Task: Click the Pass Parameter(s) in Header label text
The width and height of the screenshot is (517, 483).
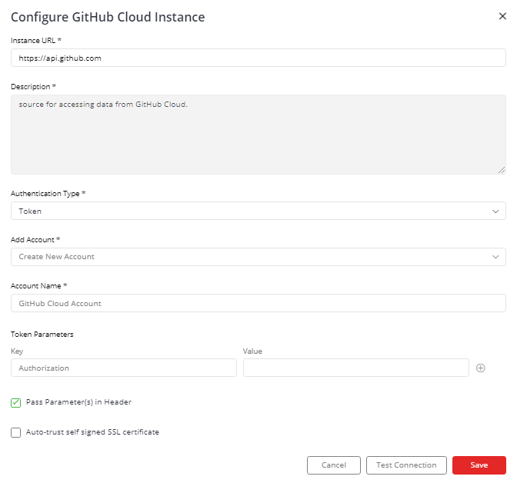Action: tap(84, 402)
